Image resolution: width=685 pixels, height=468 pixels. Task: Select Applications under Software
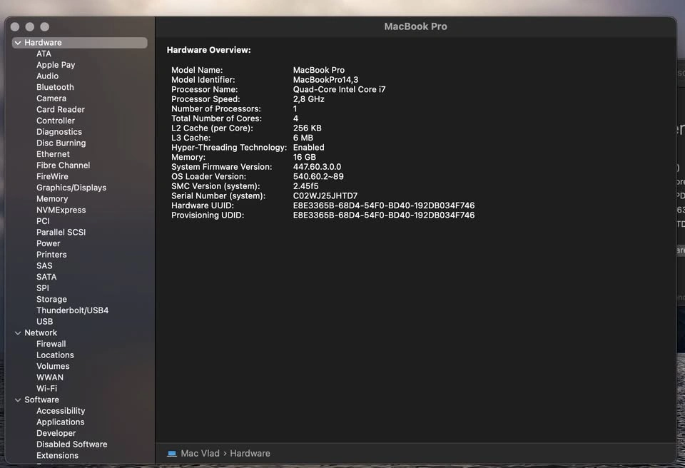(x=60, y=422)
